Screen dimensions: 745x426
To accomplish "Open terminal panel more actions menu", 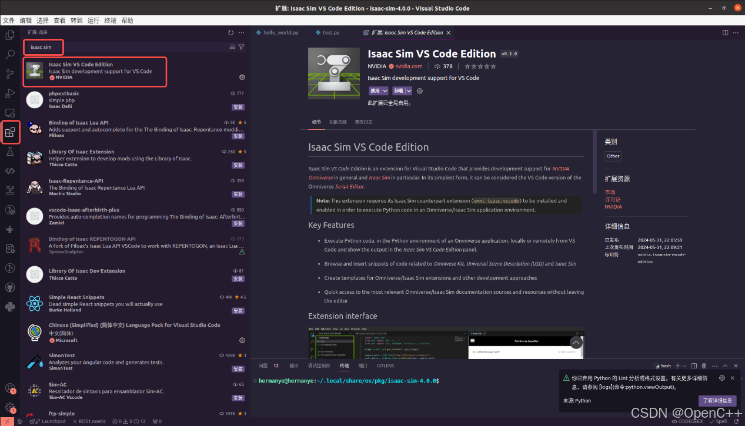I will point(714,365).
